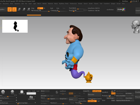This screenshot has width=140, height=105.
Task: Toggle KeepGroups option
Action: [x=92, y=101]
